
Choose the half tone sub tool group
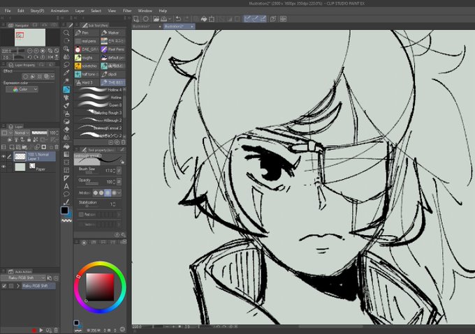click(x=87, y=74)
